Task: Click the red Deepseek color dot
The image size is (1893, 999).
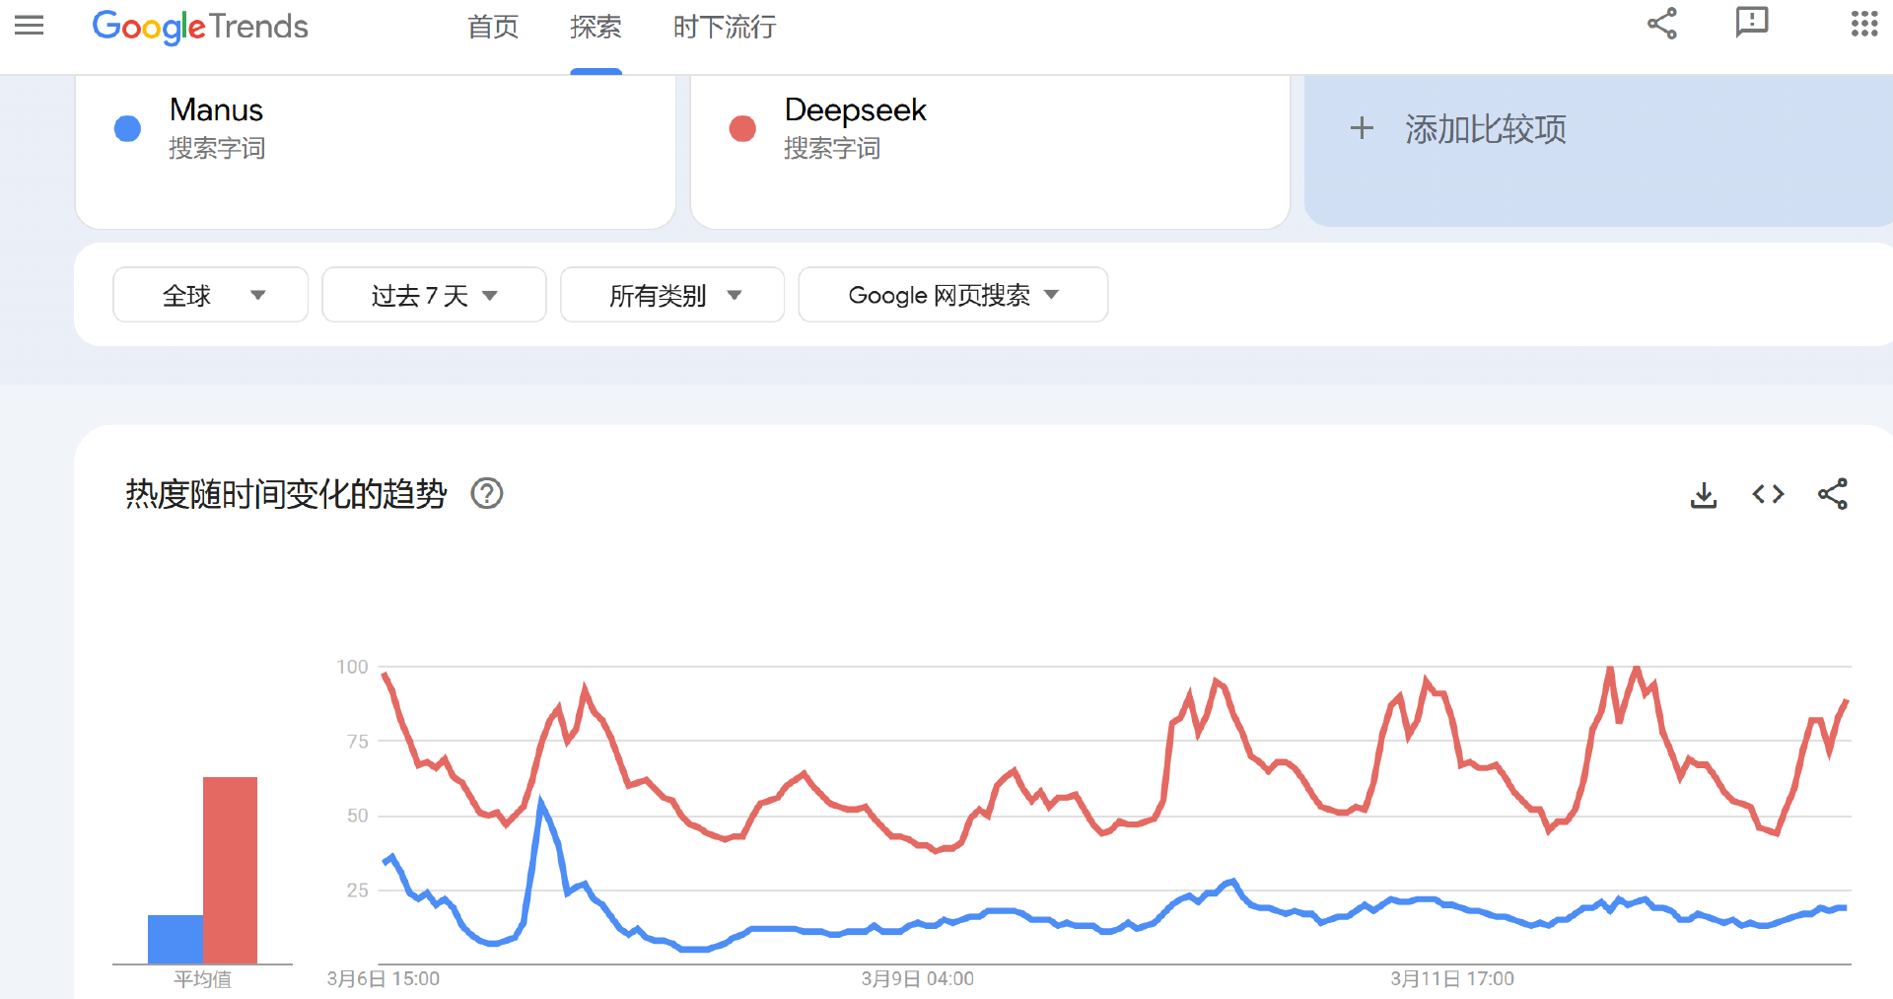Action: tap(742, 128)
